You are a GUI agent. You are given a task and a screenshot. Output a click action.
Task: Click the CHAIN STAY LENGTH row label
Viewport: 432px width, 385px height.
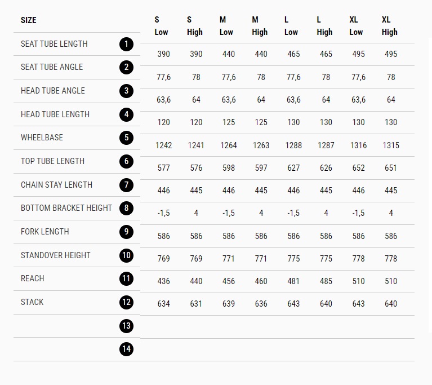pos(56,185)
